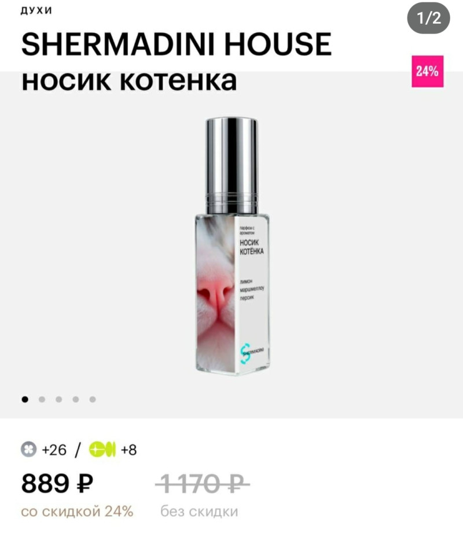Viewport: 463px width, 533px height.
Task: Select the third carousel dot
Action: tap(59, 399)
